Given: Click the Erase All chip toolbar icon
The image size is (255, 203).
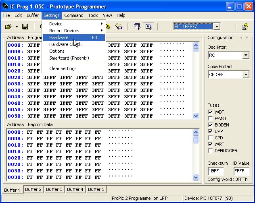Looking at the screenshot, I should tap(109, 27).
